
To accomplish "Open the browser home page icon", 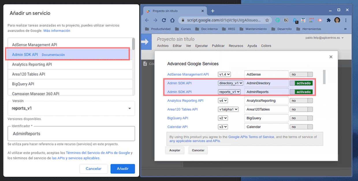I will click(172, 20).
